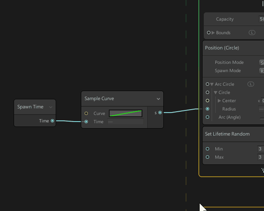Expand the Bounds property arrow
This screenshot has width=264, height=211.
[213, 33]
